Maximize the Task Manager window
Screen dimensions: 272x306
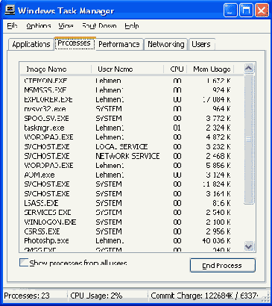coord(246,10)
